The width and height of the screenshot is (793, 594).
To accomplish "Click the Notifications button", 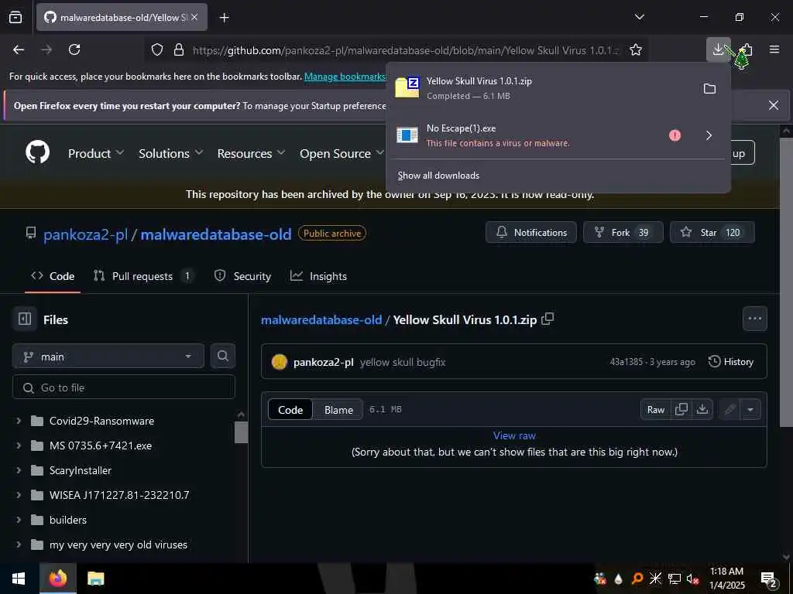I will [x=531, y=232].
